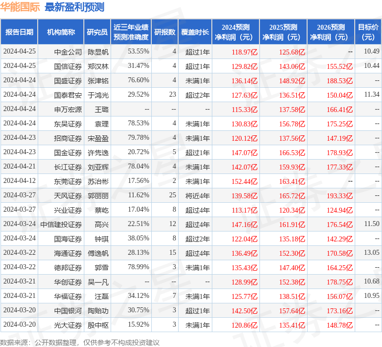Select institution 中国银河
Image resolution: width=382 pixels, height=347 pixels.
68,310
